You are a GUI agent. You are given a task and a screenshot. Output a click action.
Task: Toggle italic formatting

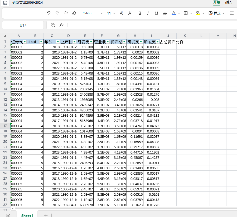148,13
